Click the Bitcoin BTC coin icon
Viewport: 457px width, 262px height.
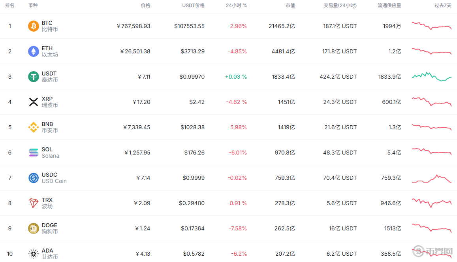(34, 26)
